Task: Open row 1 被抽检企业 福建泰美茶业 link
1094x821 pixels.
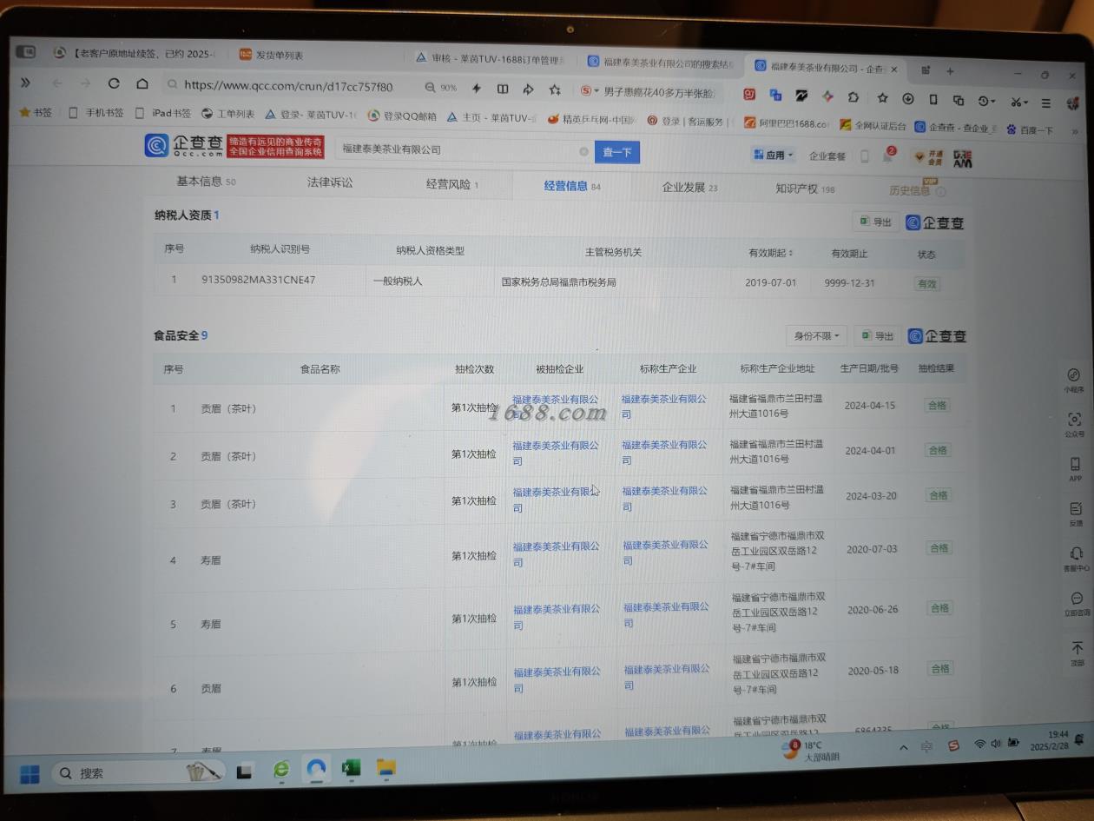Action: click(x=555, y=407)
